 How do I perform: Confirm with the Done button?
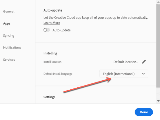(144, 112)
